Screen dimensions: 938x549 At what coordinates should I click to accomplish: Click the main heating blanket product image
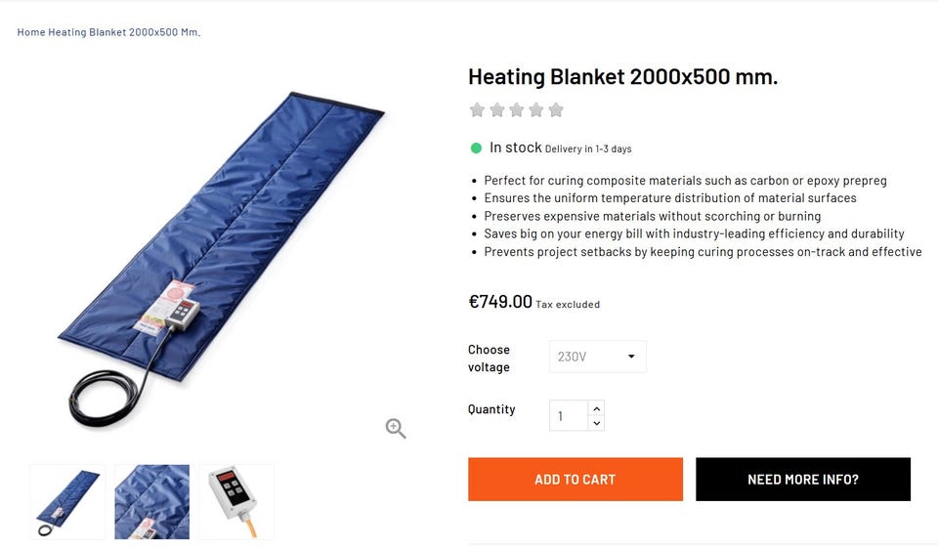tap(222, 257)
